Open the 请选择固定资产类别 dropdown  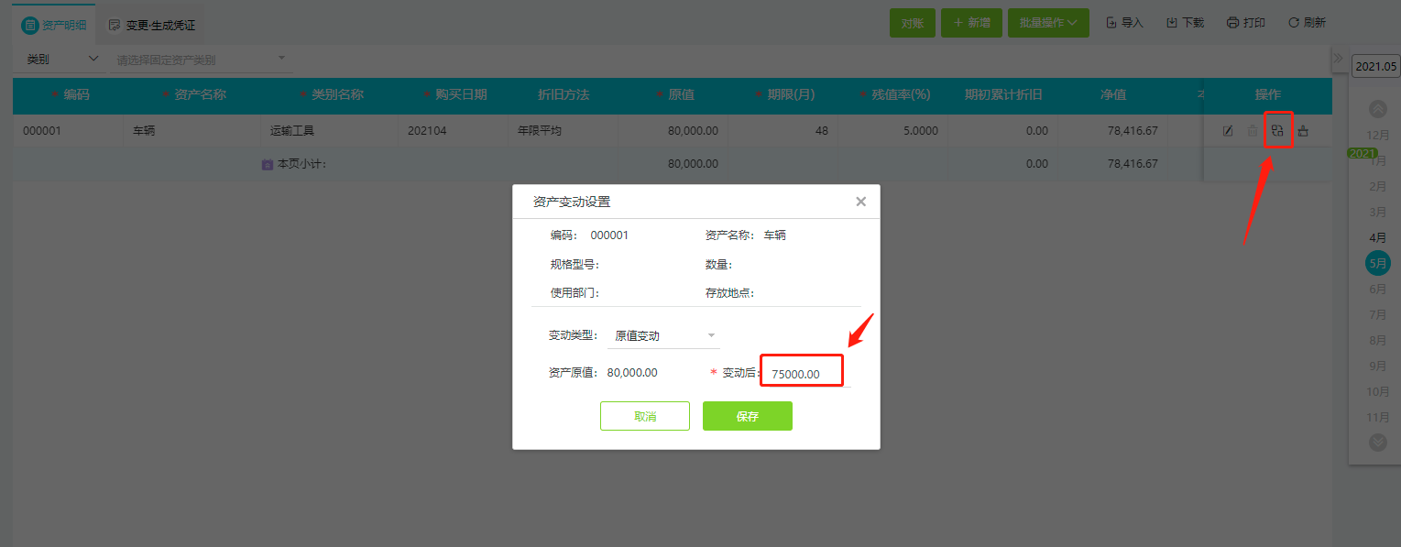(200, 58)
